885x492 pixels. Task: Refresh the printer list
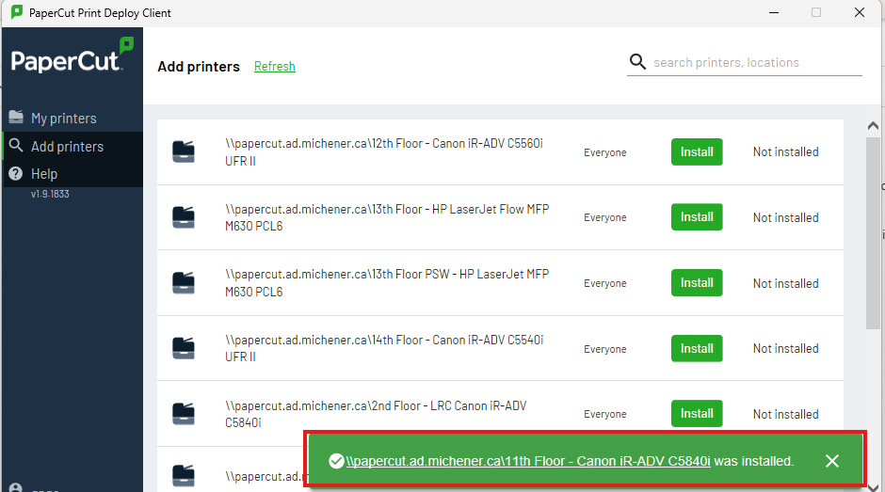click(x=274, y=67)
